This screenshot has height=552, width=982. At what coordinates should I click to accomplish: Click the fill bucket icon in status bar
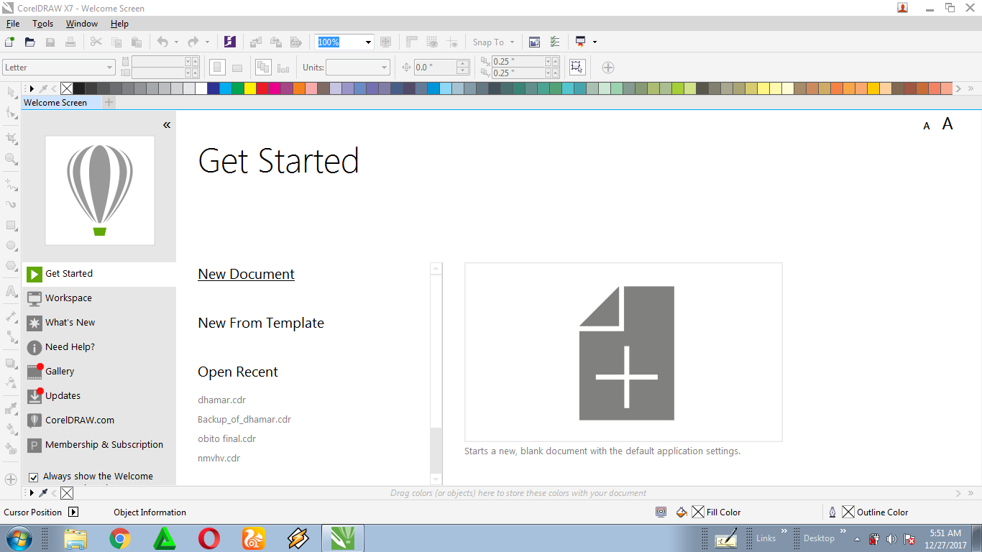coord(682,512)
